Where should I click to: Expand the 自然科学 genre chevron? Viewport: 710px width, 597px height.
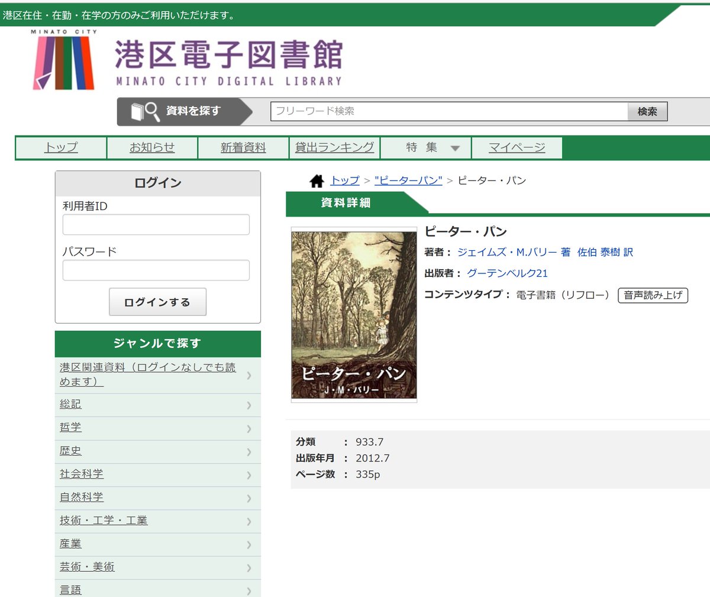[249, 498]
